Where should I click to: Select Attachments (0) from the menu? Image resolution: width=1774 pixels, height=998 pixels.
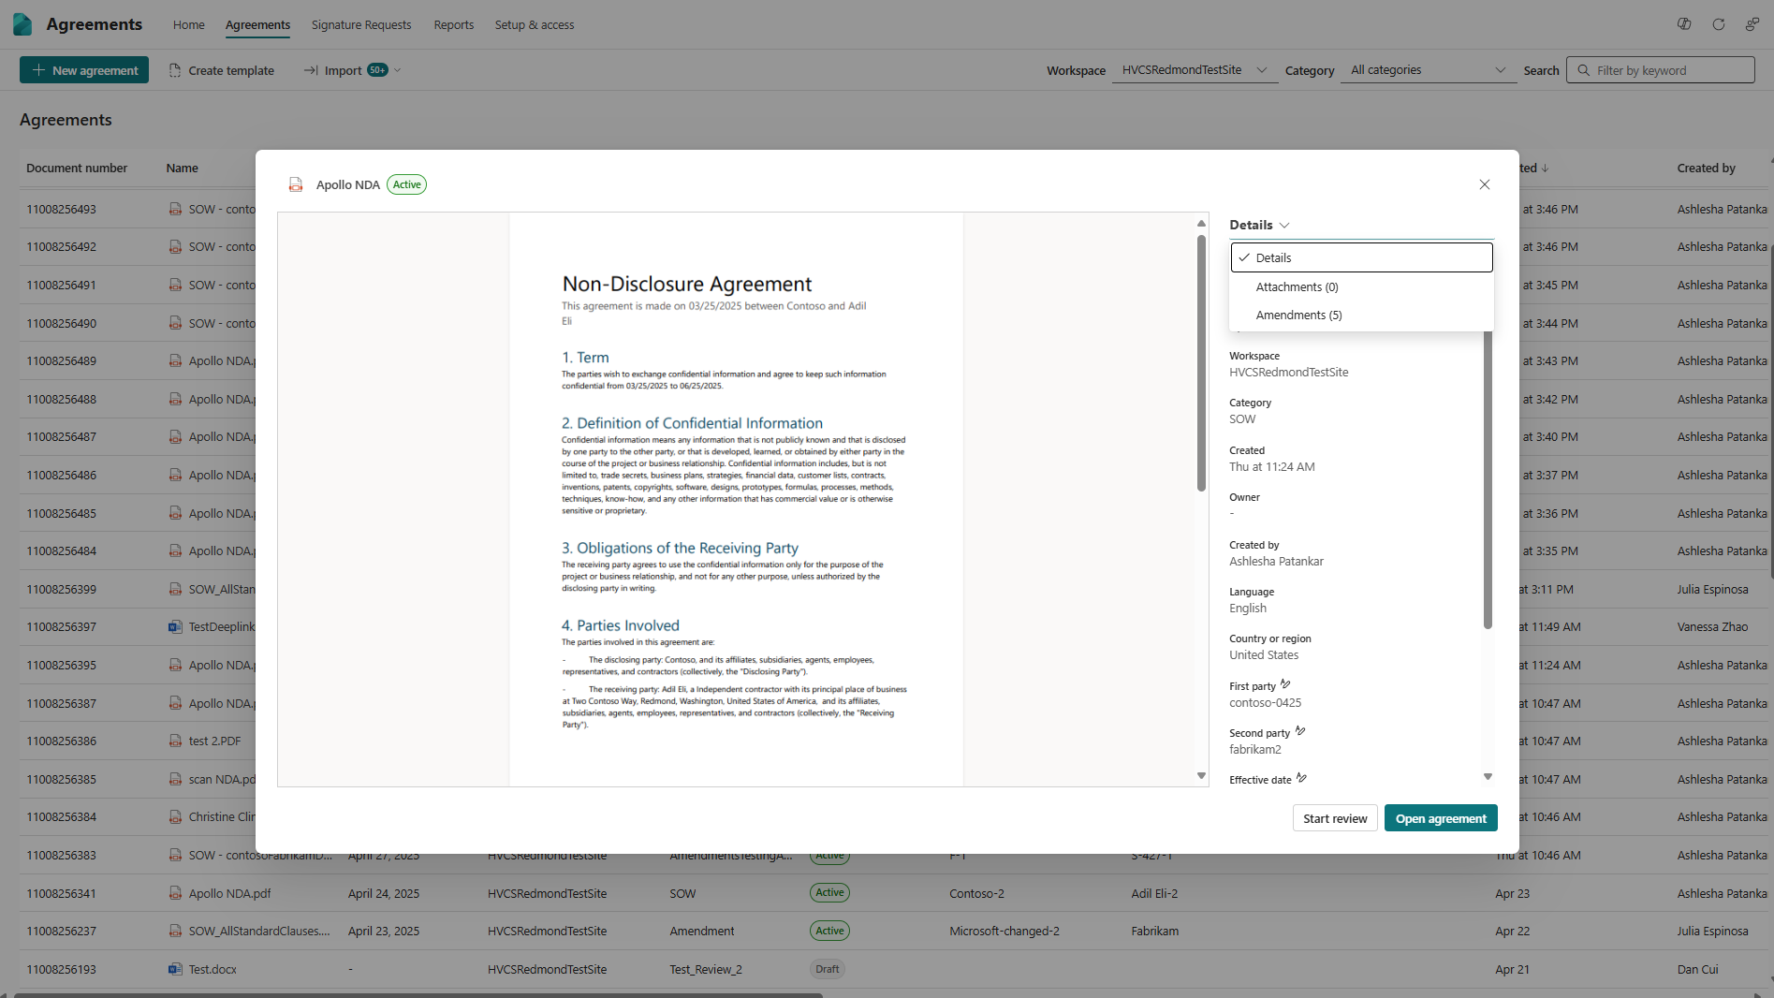click(x=1361, y=286)
